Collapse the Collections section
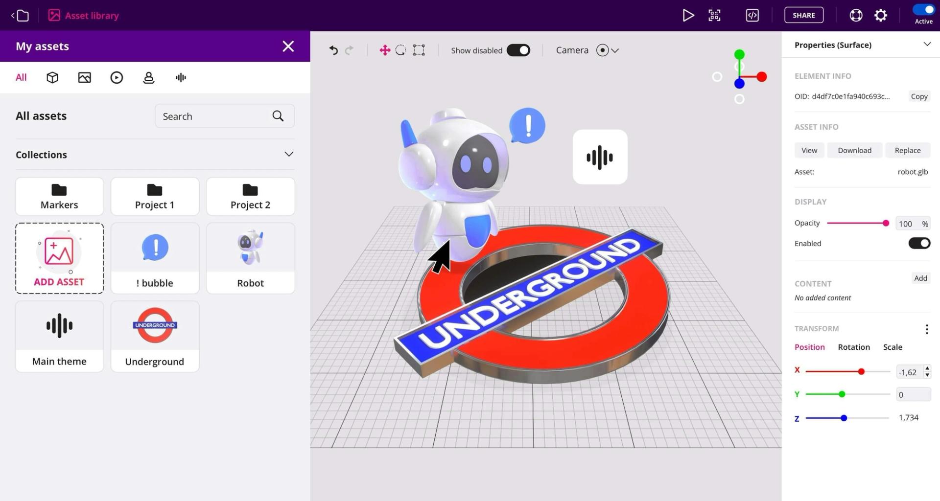Screen dimensions: 940x501 tap(289, 154)
